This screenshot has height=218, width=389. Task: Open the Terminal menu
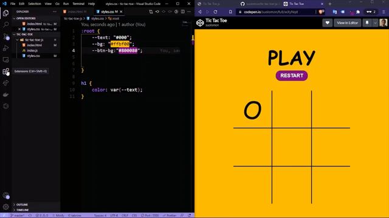78,4
